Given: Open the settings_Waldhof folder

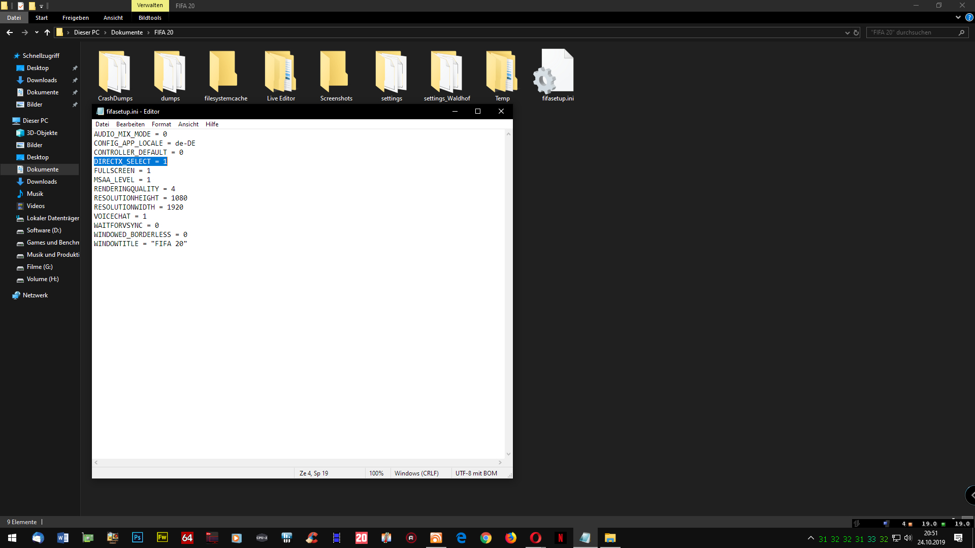Looking at the screenshot, I should point(446,74).
